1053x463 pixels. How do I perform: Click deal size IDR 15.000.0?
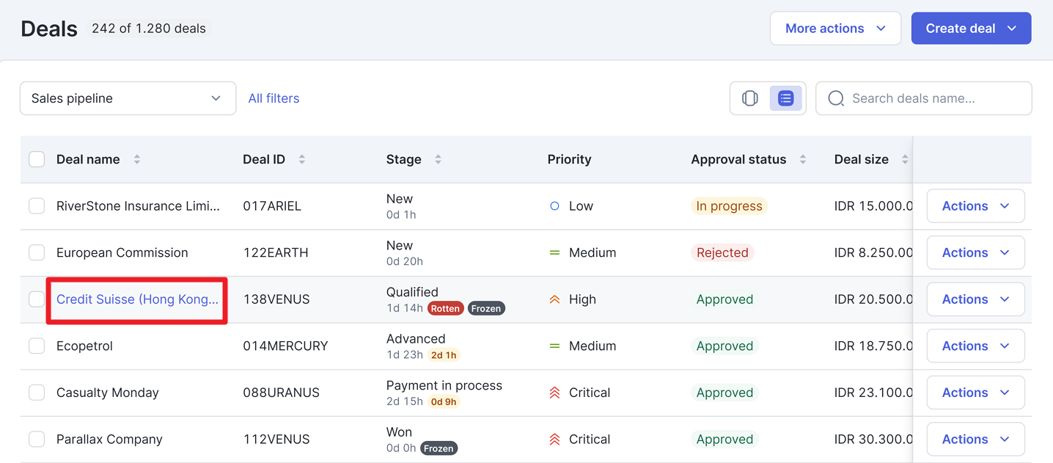873,206
